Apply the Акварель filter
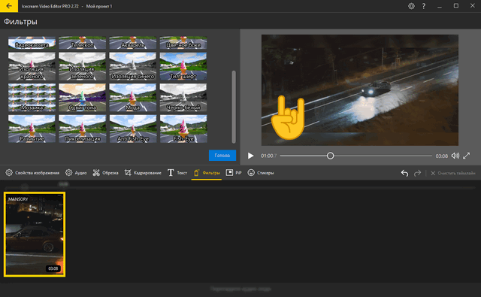The height and width of the screenshot is (297, 481). point(133,43)
